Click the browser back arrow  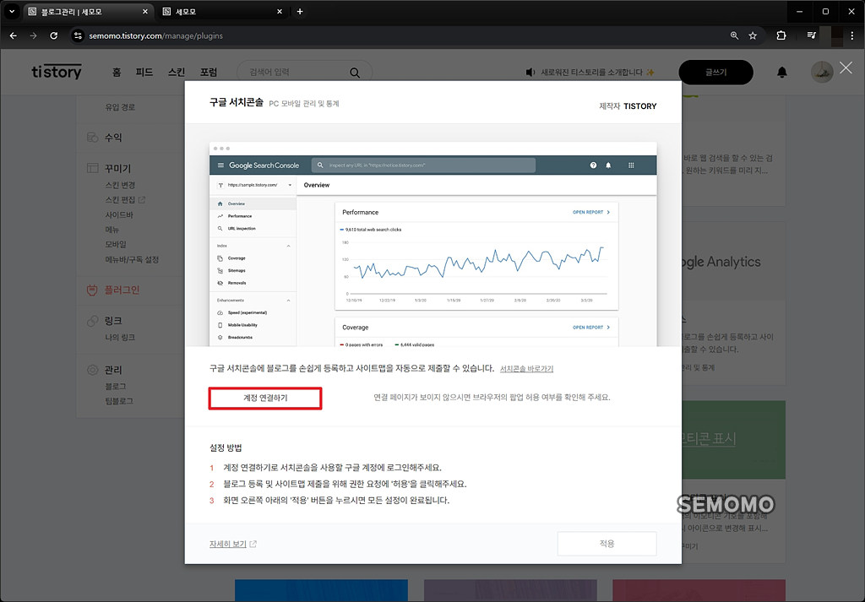14,35
